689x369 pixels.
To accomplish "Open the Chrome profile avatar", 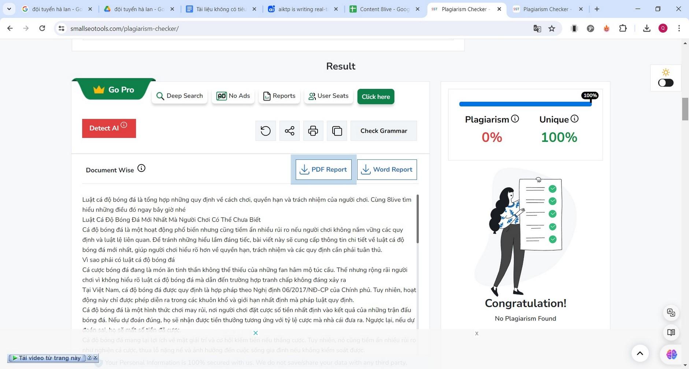I will (663, 28).
